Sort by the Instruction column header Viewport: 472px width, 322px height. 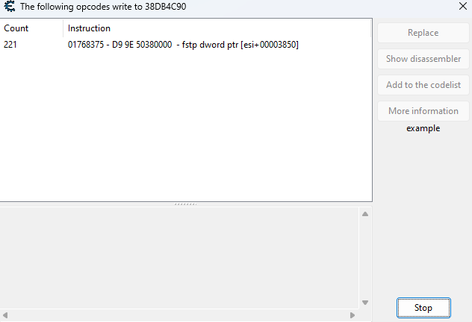tap(89, 28)
